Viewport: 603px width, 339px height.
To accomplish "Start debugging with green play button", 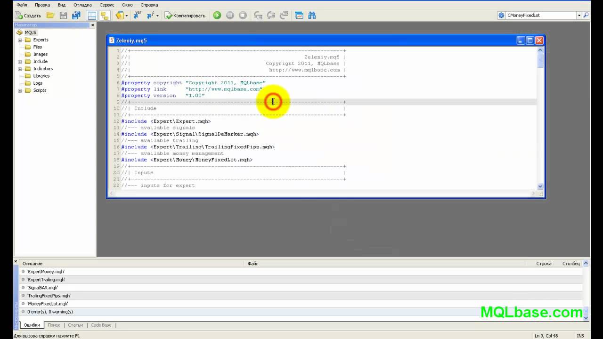I will click(217, 16).
